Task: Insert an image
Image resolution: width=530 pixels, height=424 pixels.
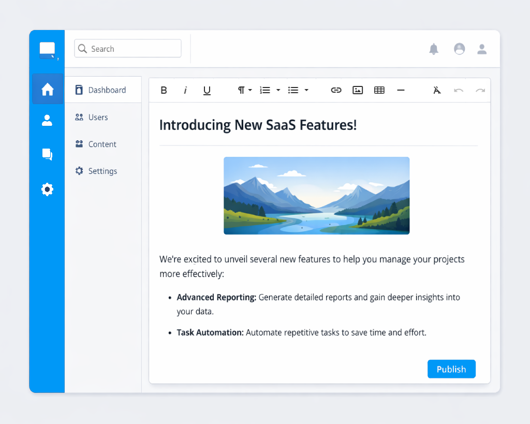Action: point(358,90)
